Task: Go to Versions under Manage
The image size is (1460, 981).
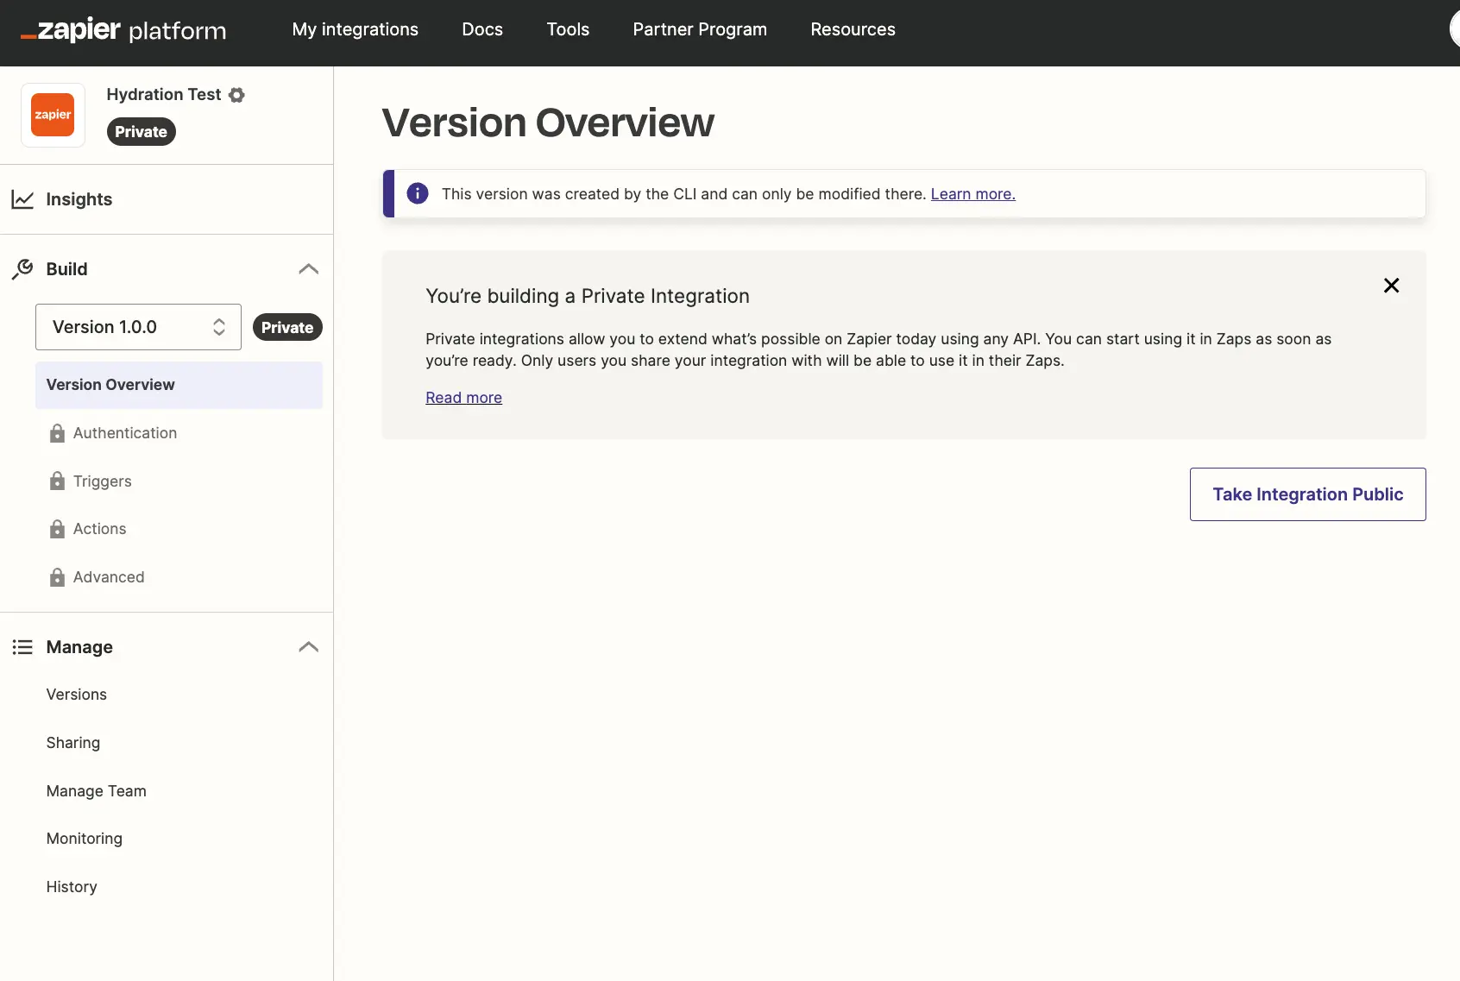Action: [x=77, y=695]
